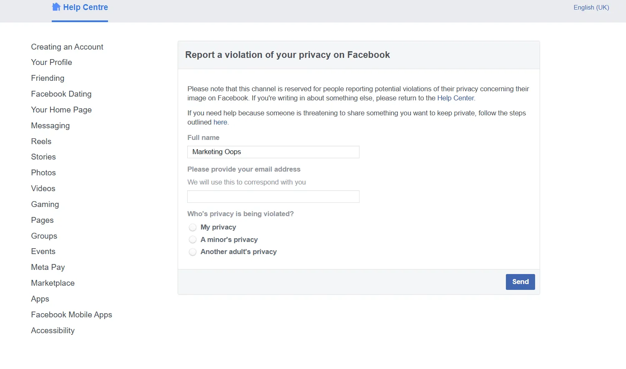The image size is (626, 369).
Task: Open Pages help topic
Action: [x=42, y=220]
